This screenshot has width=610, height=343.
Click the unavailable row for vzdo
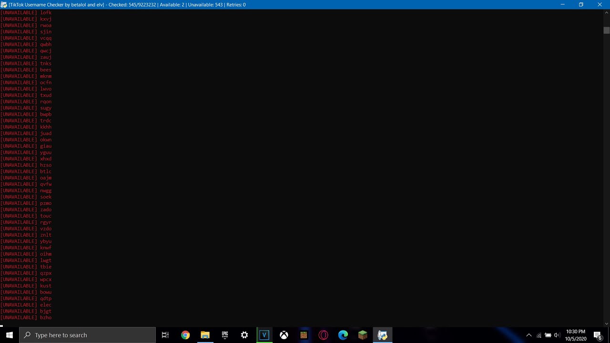pos(26,229)
